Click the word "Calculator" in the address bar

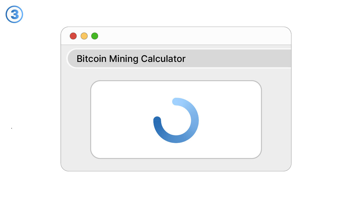coord(163,59)
